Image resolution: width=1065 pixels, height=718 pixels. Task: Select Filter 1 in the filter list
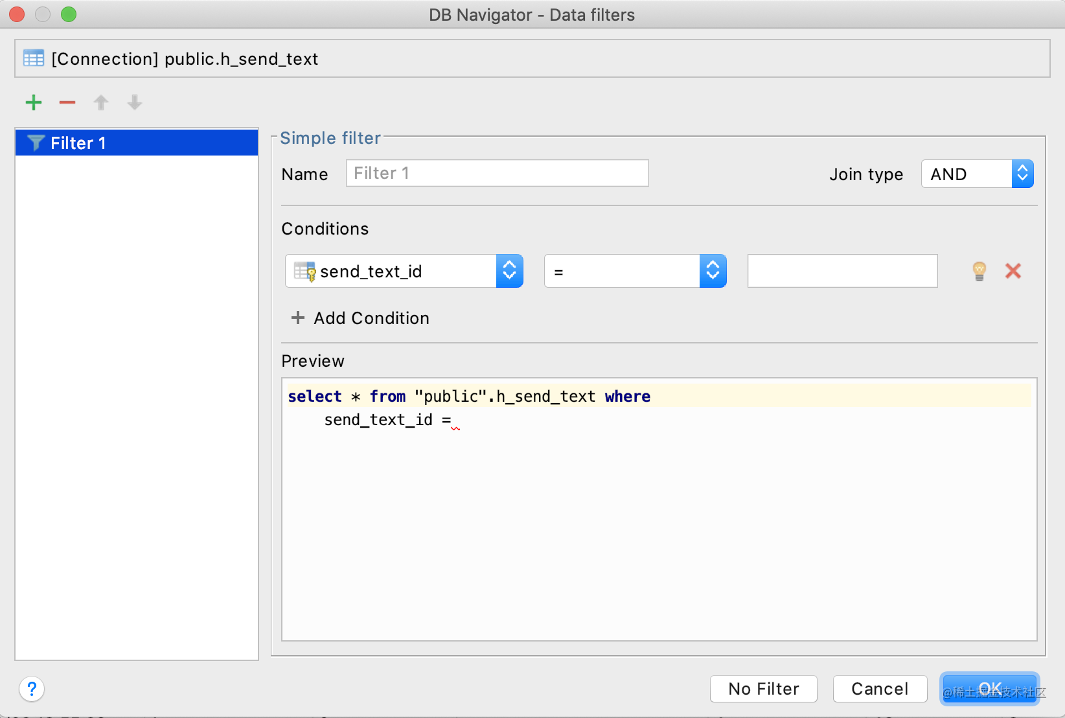pyautogui.click(x=137, y=143)
